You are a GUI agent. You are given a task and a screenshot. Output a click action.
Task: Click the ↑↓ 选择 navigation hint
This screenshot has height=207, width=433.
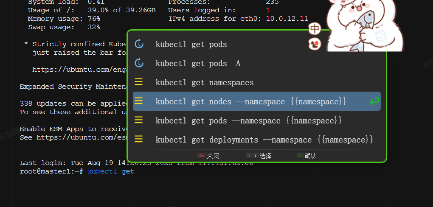point(259,156)
